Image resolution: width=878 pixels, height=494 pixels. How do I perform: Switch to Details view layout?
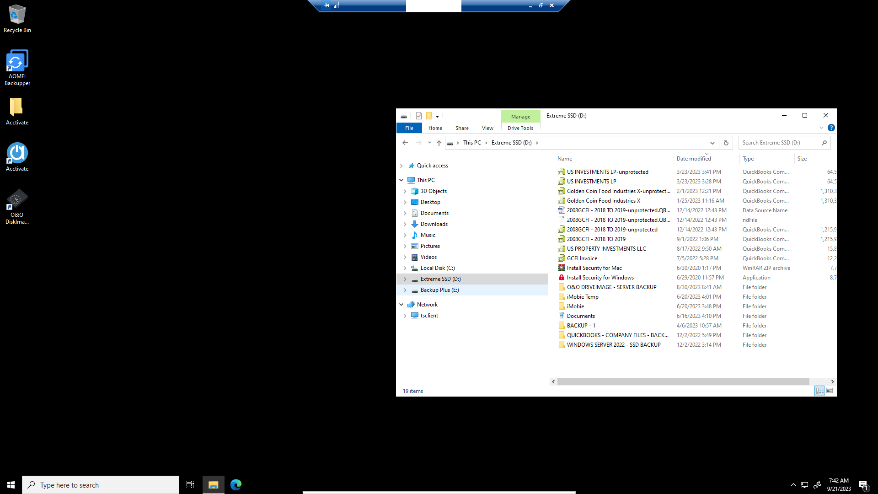click(819, 391)
